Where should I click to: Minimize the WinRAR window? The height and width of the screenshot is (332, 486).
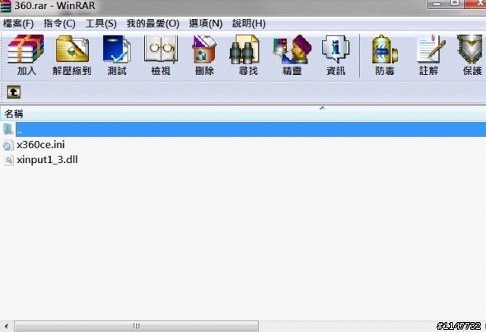click(x=437, y=4)
